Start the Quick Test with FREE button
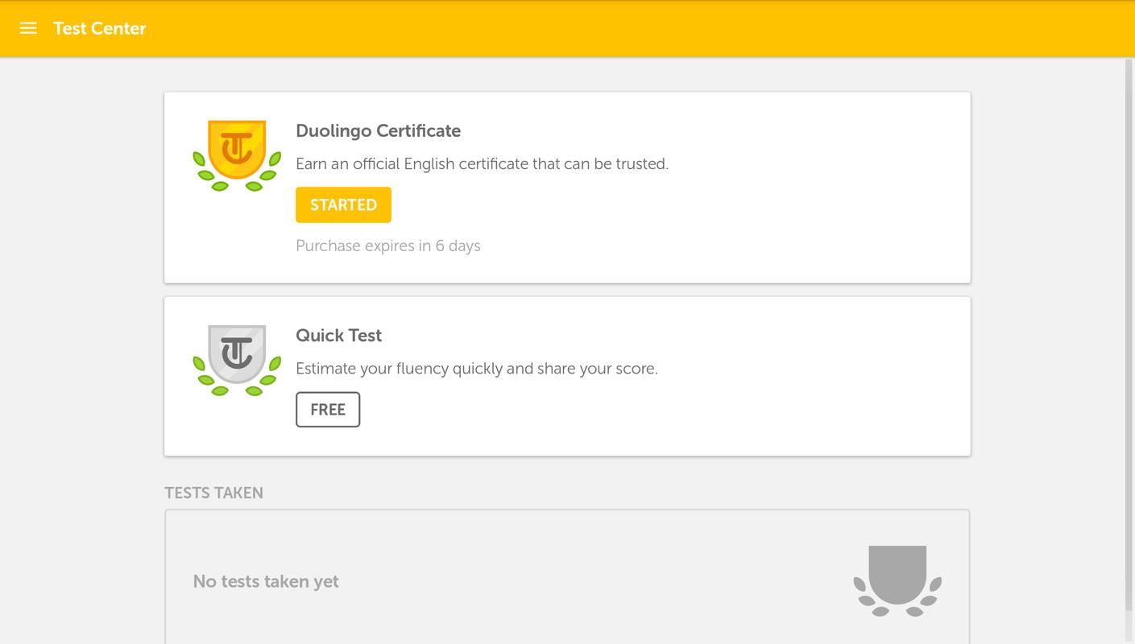Viewport: 1135px width, 644px height. (328, 409)
